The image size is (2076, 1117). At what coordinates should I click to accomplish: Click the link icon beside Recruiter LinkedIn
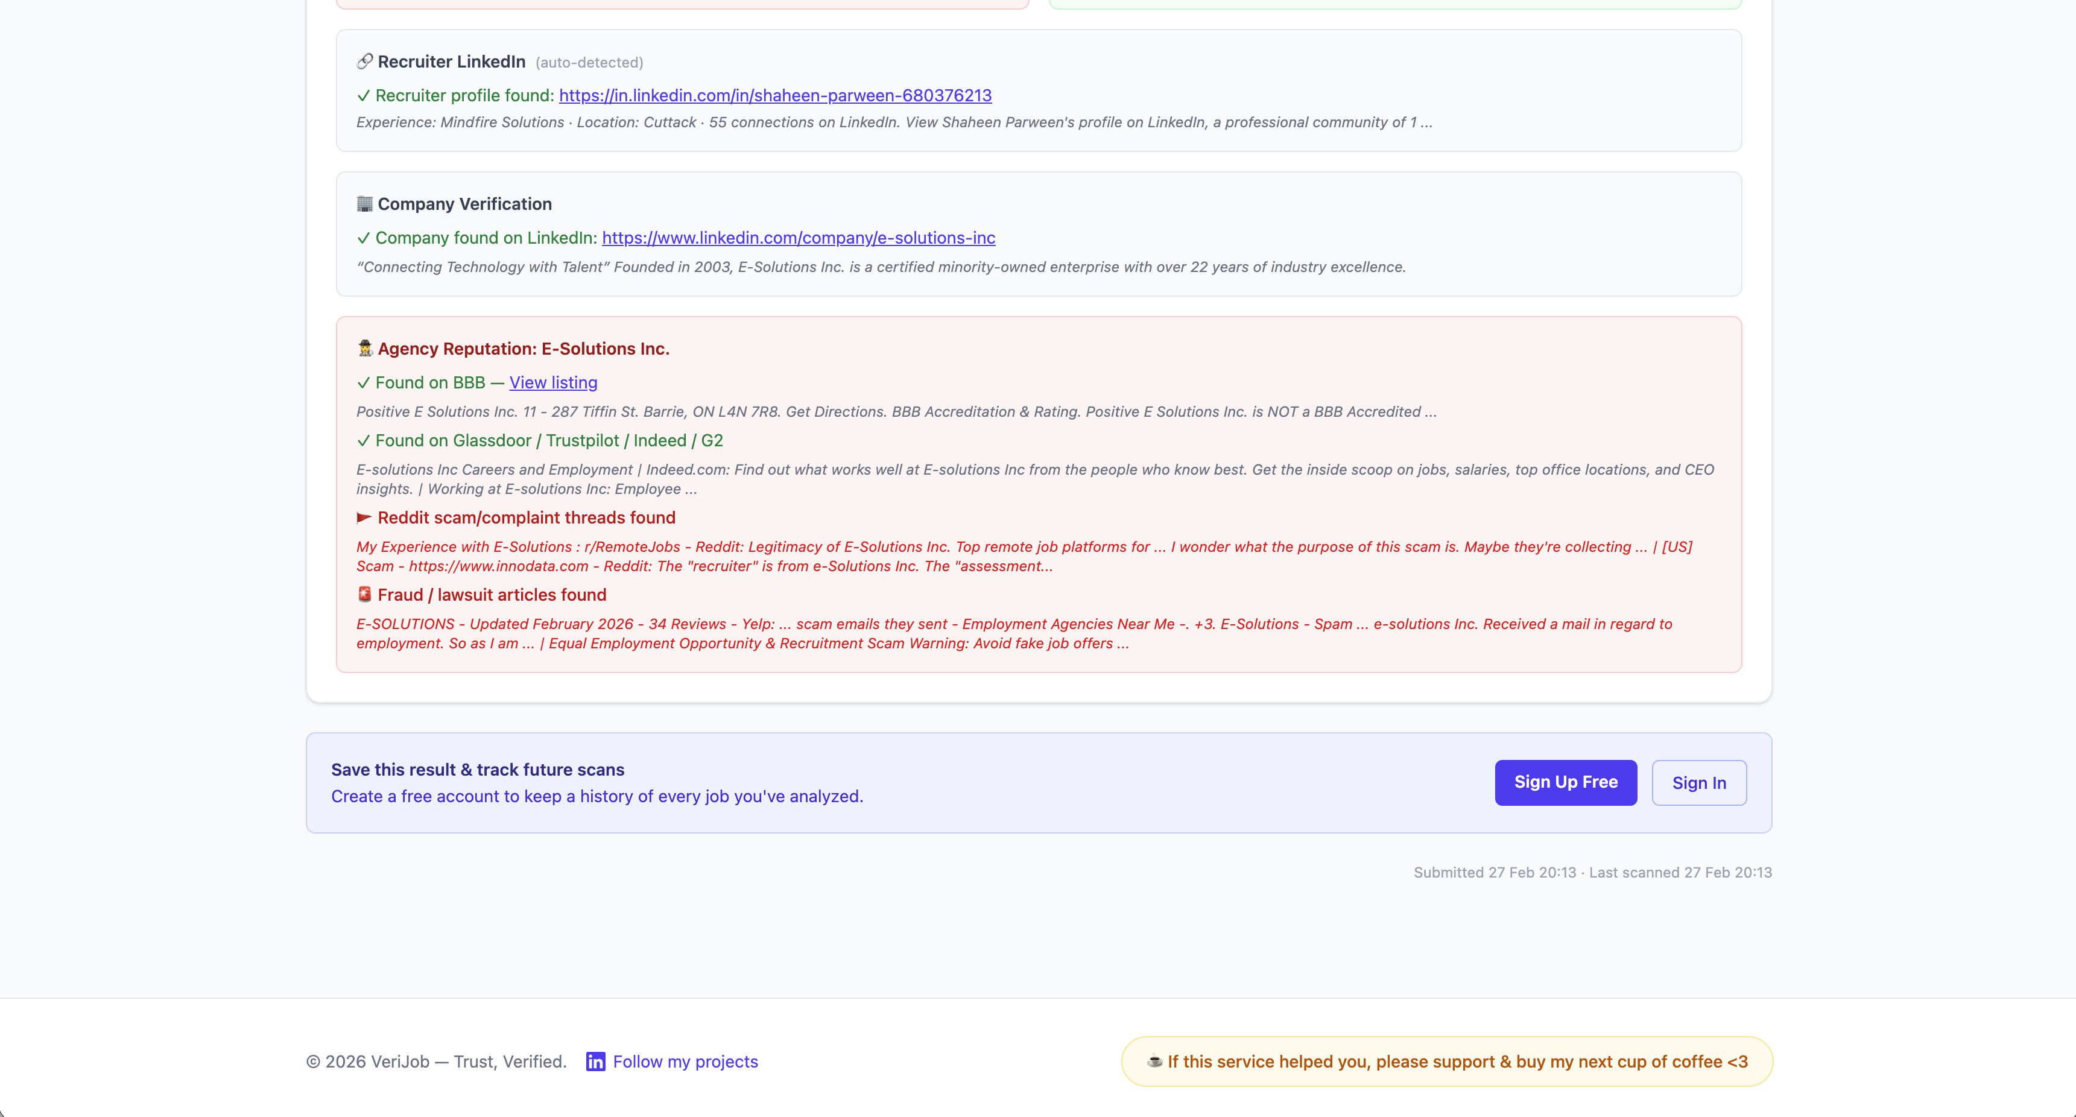[364, 62]
